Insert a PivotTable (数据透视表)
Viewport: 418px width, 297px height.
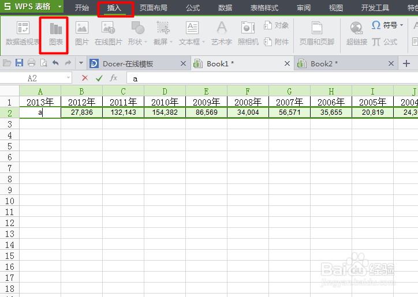click(x=23, y=34)
